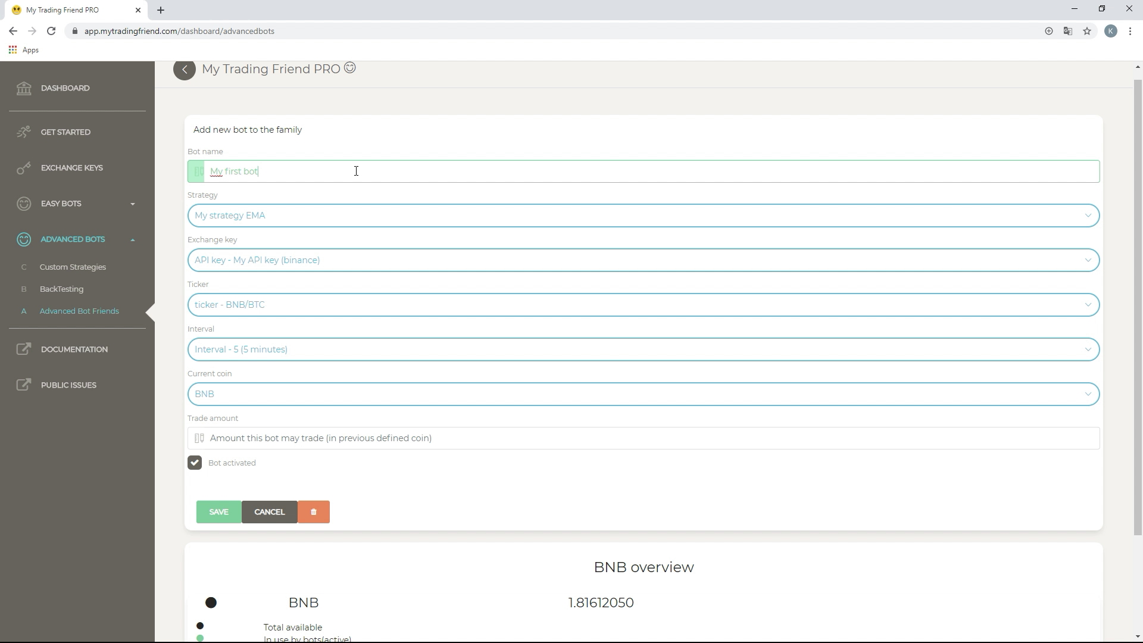Screen dimensions: 1143x643
Task: Open Exchange Keys in sidebar
Action: (72, 168)
